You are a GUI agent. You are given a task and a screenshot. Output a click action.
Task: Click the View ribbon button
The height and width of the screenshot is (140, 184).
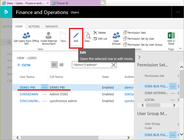[x=87, y=37]
